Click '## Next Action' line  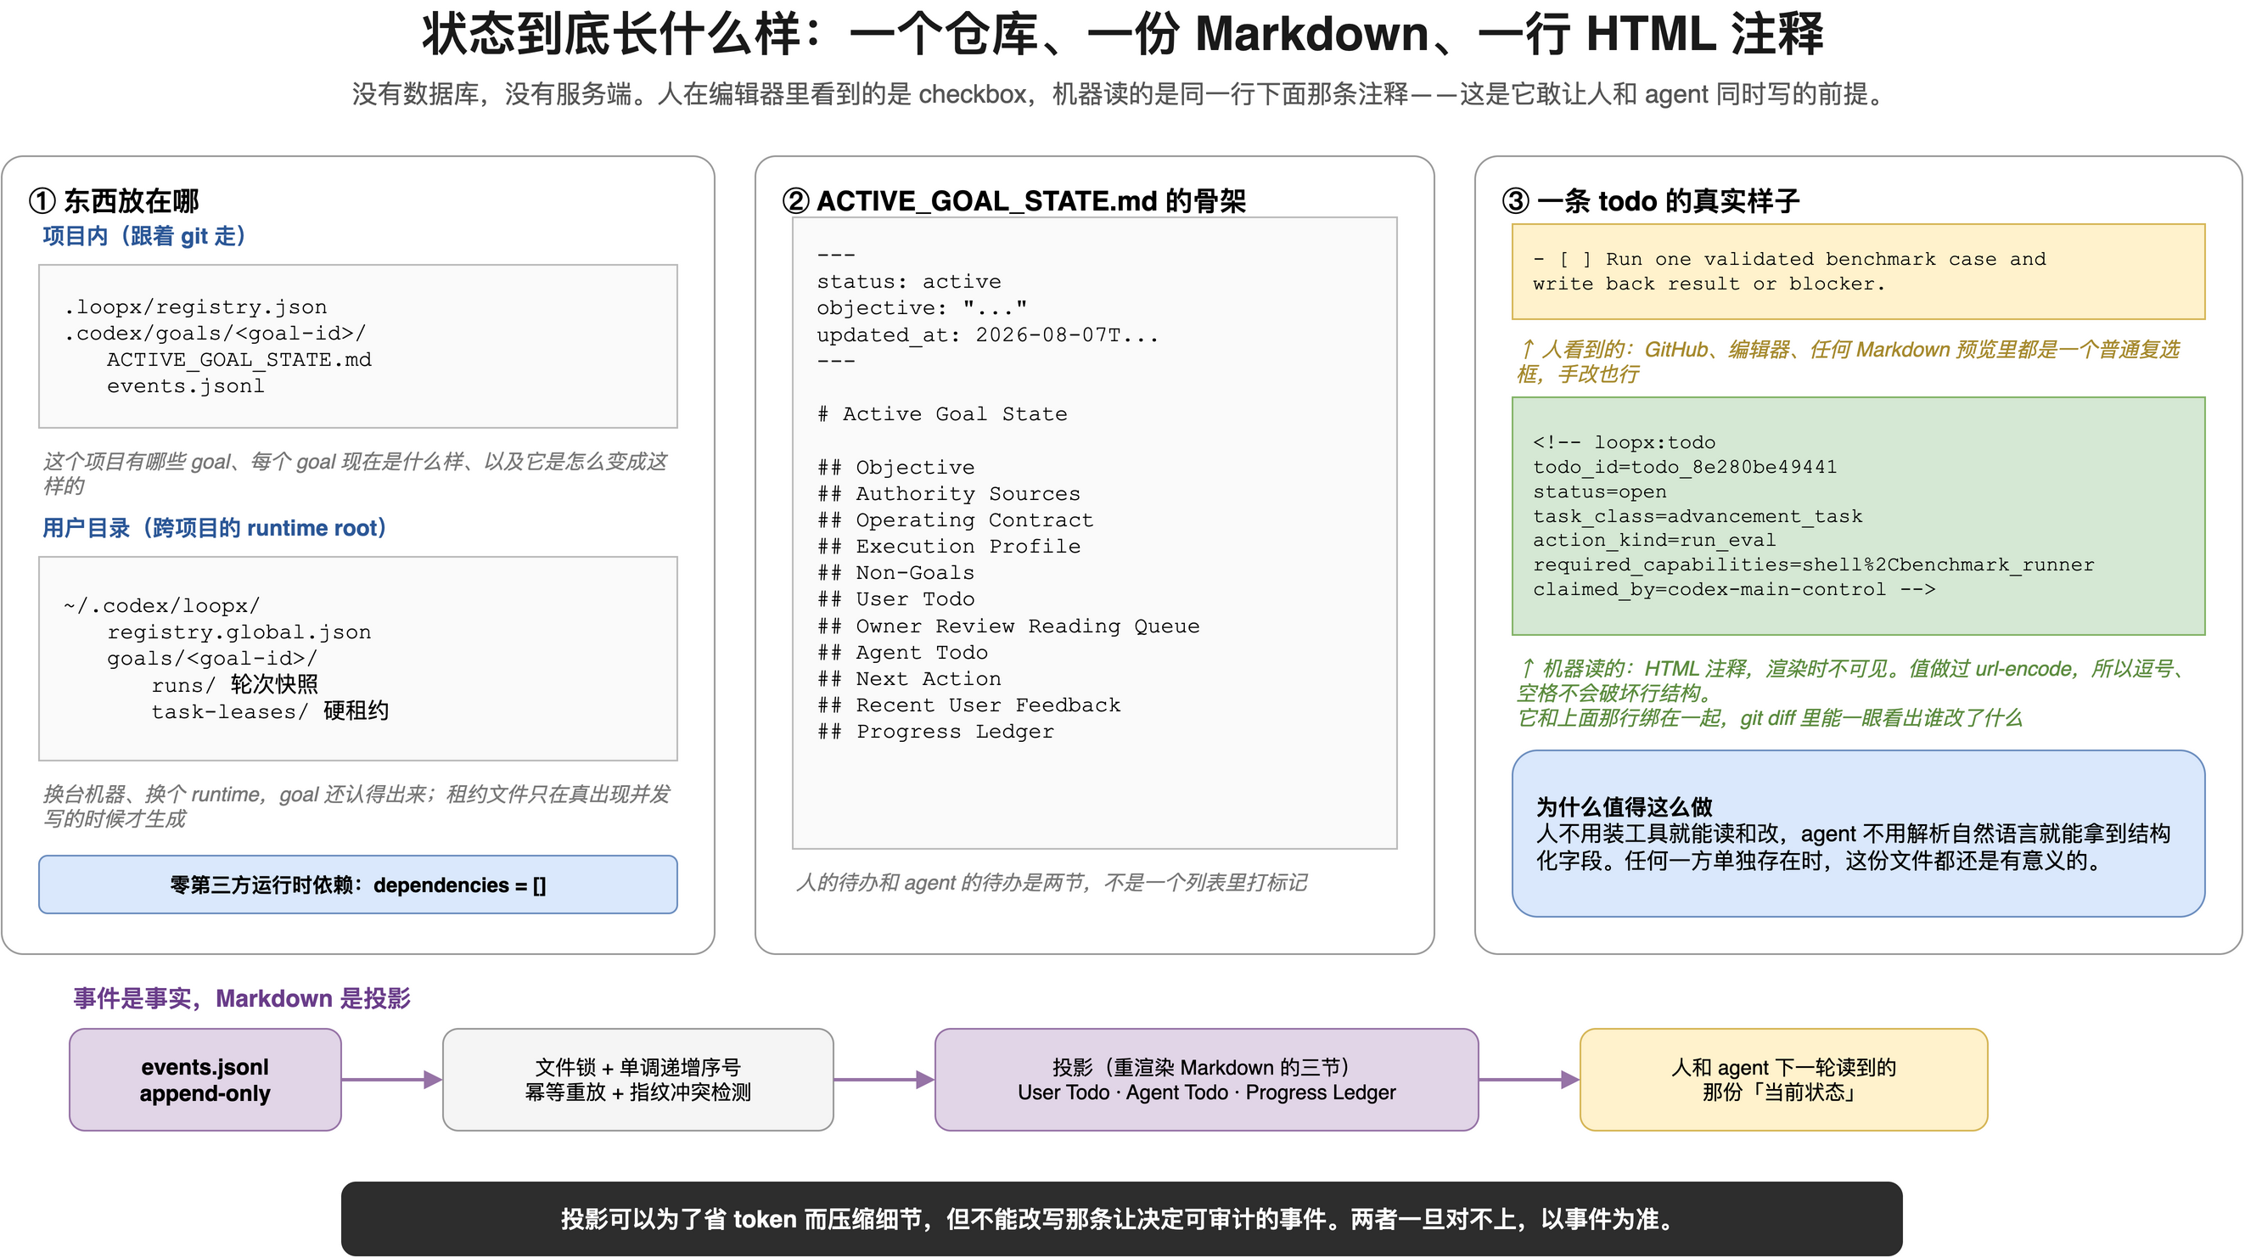(909, 678)
